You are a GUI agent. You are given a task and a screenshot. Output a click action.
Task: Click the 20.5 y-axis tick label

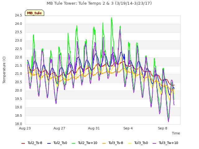click(19, 82)
